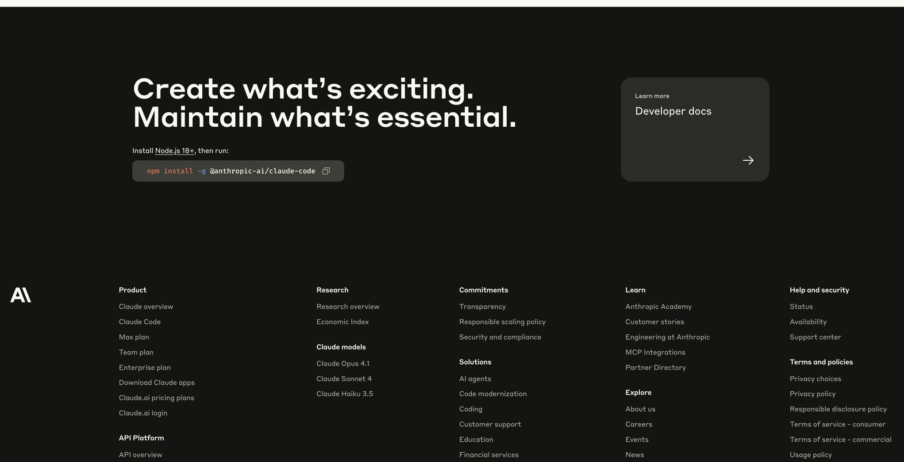View MCP Integrations
Viewport: 904px width, 462px height.
coord(655,352)
